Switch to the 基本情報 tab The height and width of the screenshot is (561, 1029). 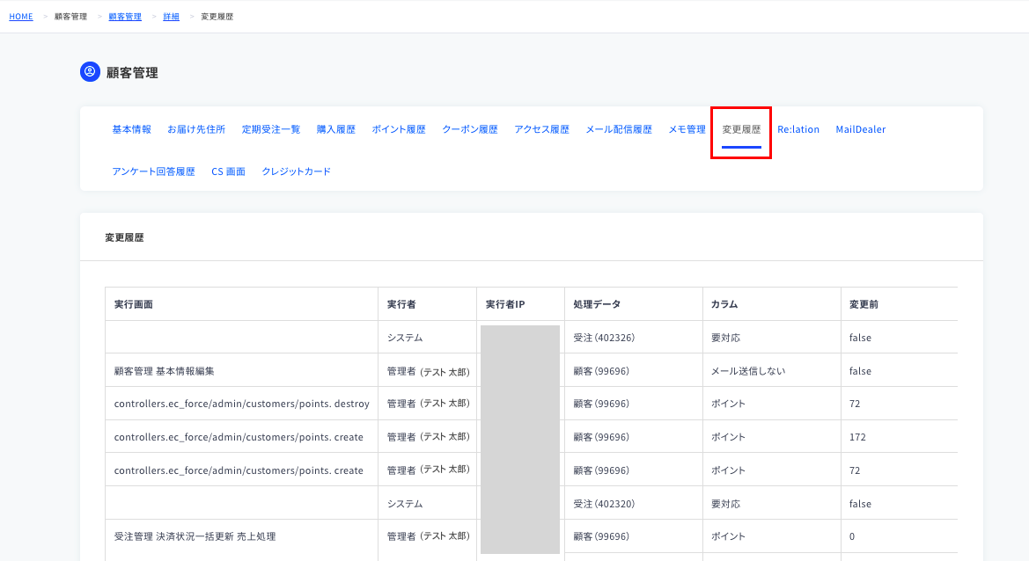tap(131, 129)
